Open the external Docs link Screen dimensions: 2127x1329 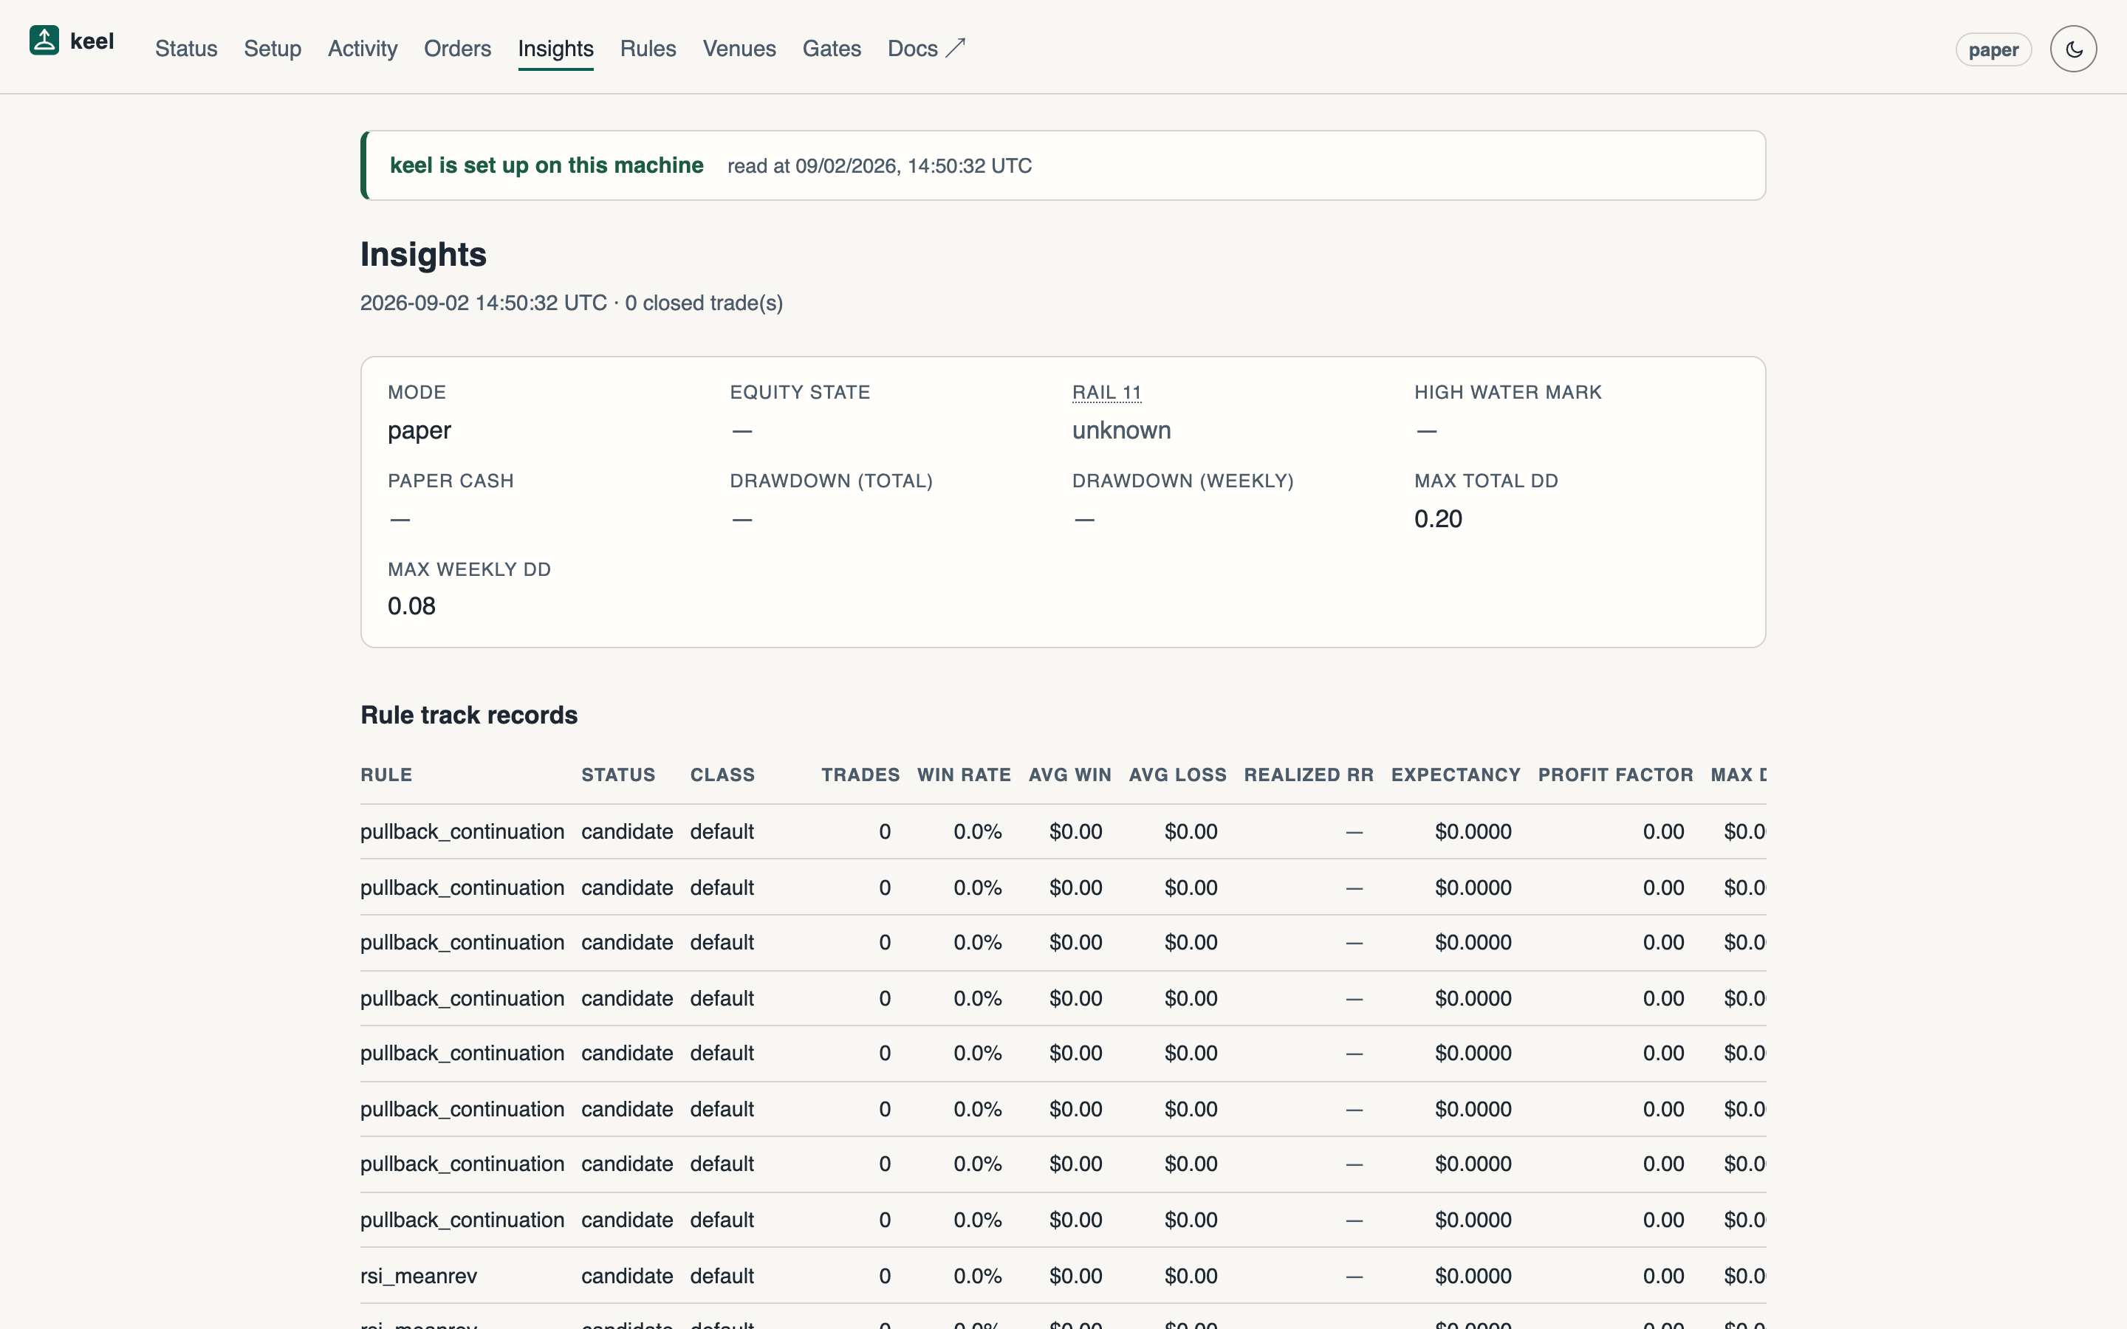tap(926, 48)
